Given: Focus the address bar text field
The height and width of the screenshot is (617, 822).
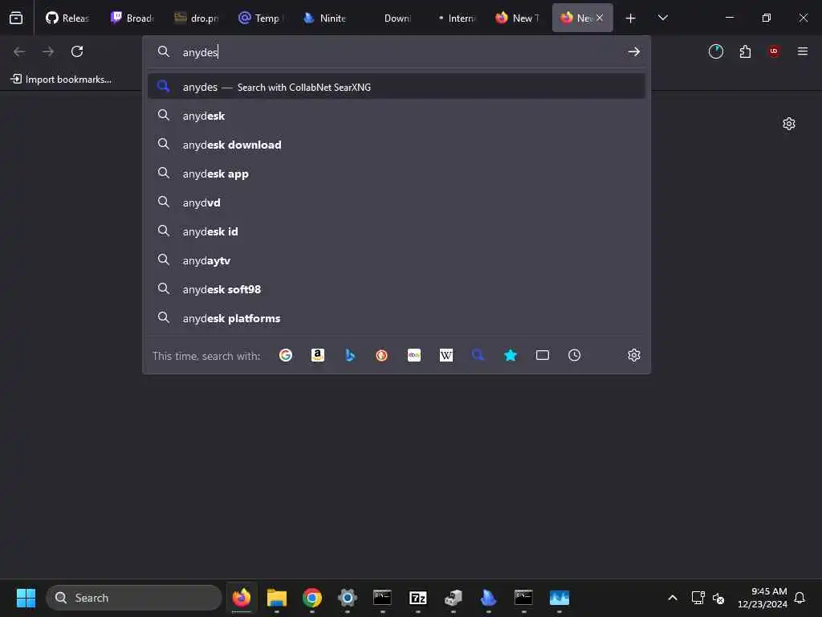Looking at the screenshot, I should click(398, 51).
